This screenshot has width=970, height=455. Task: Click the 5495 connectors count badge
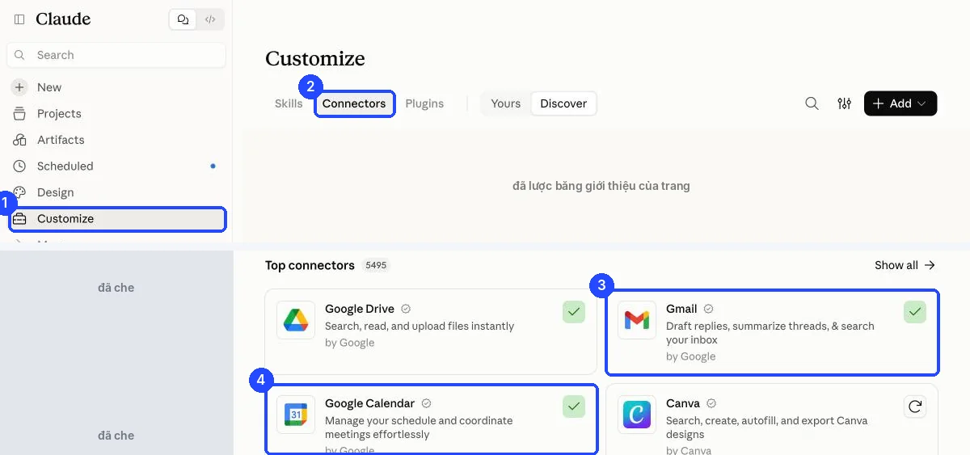point(376,265)
